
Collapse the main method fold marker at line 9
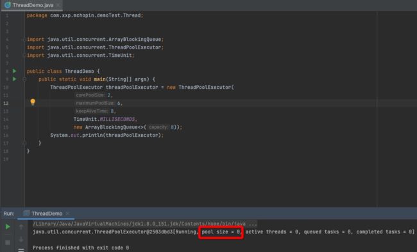click(24, 79)
